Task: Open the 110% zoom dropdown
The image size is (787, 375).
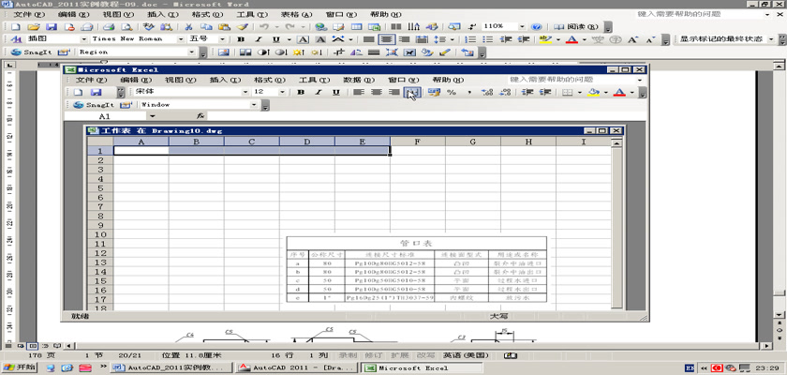Action: point(522,26)
